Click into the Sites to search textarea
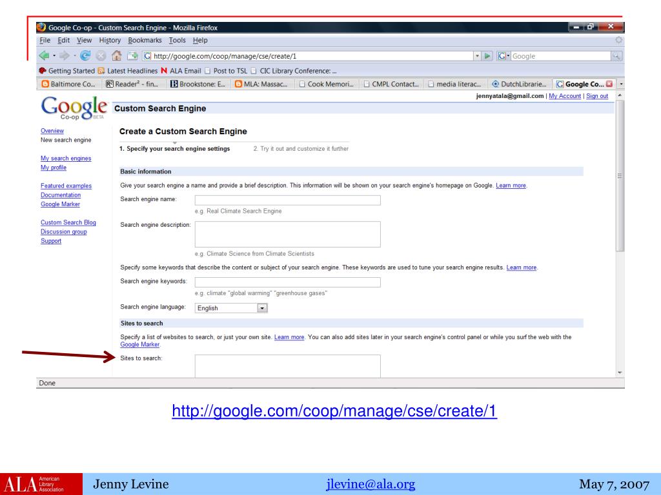This screenshot has width=661, height=495. click(287, 366)
